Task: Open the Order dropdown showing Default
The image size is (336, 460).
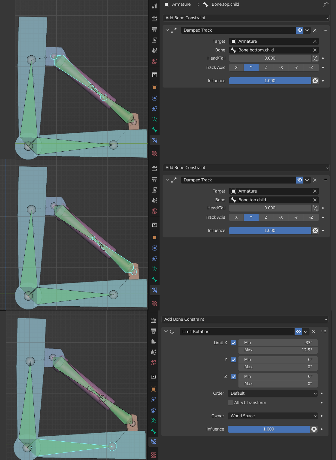Action: coord(273,393)
